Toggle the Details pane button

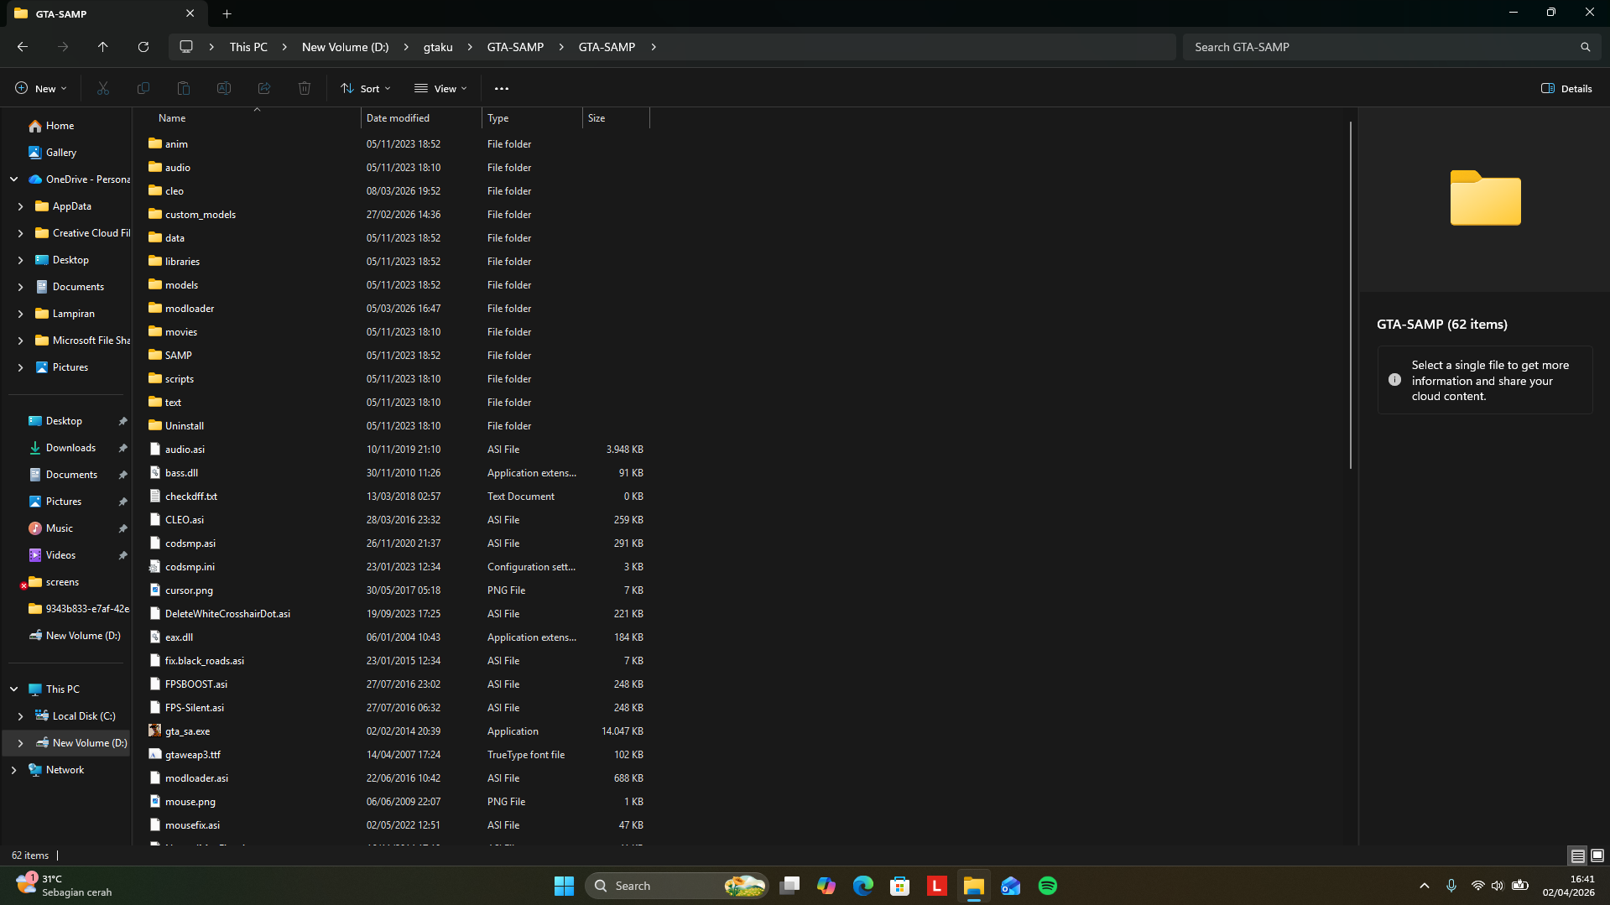(1566, 88)
